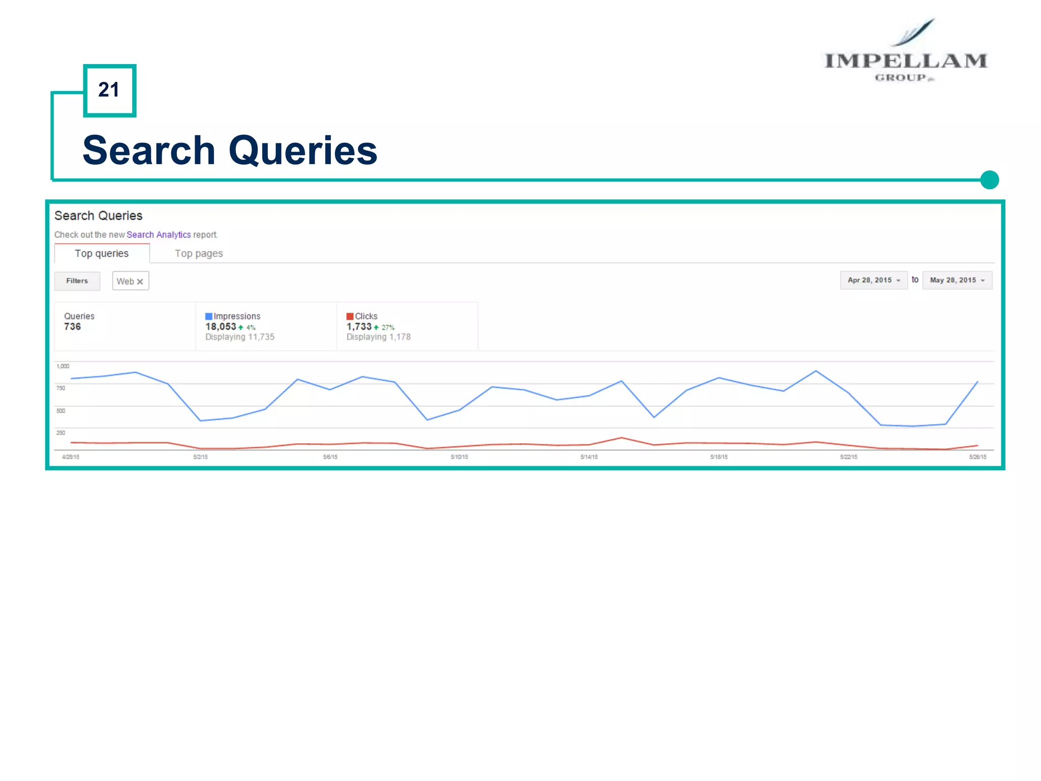Click the green up arrow beside 27%
This screenshot has height=781, width=1041.
(x=376, y=327)
